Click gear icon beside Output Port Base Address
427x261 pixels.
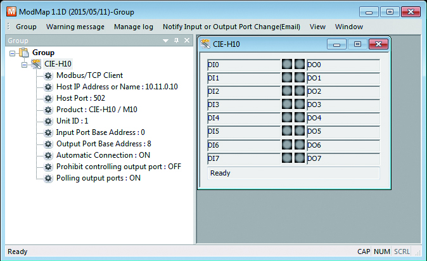coord(48,144)
